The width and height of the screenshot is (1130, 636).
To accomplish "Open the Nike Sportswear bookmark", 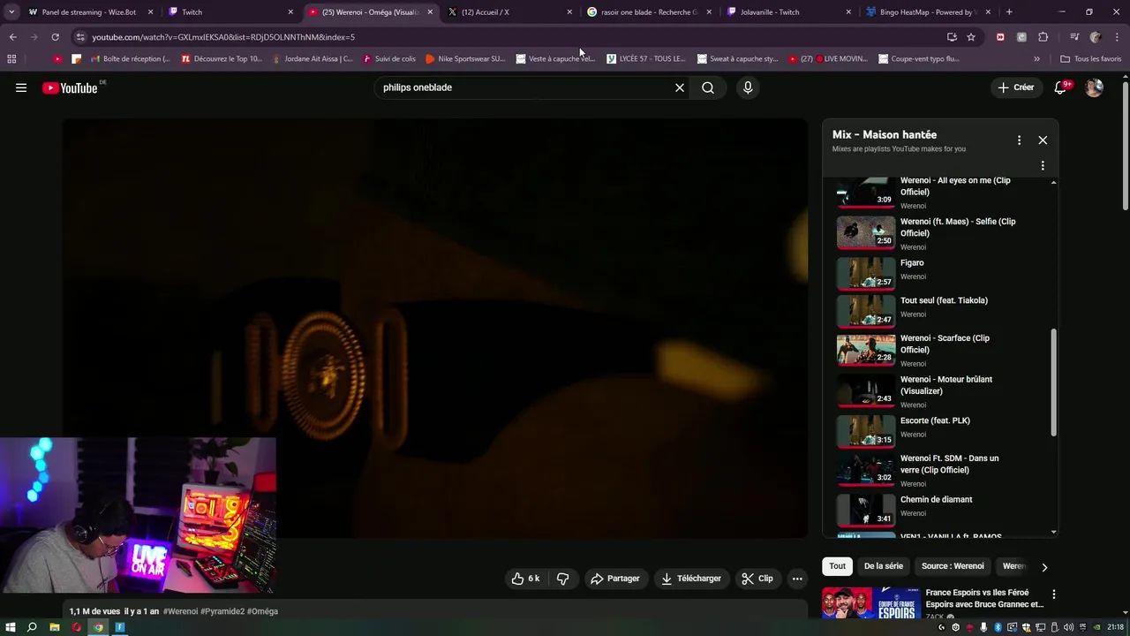I will click(465, 59).
